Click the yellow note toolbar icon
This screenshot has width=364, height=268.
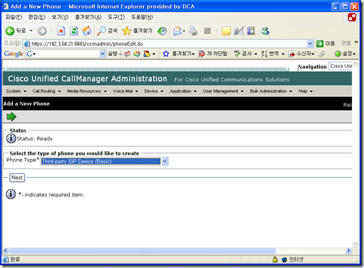(226, 31)
